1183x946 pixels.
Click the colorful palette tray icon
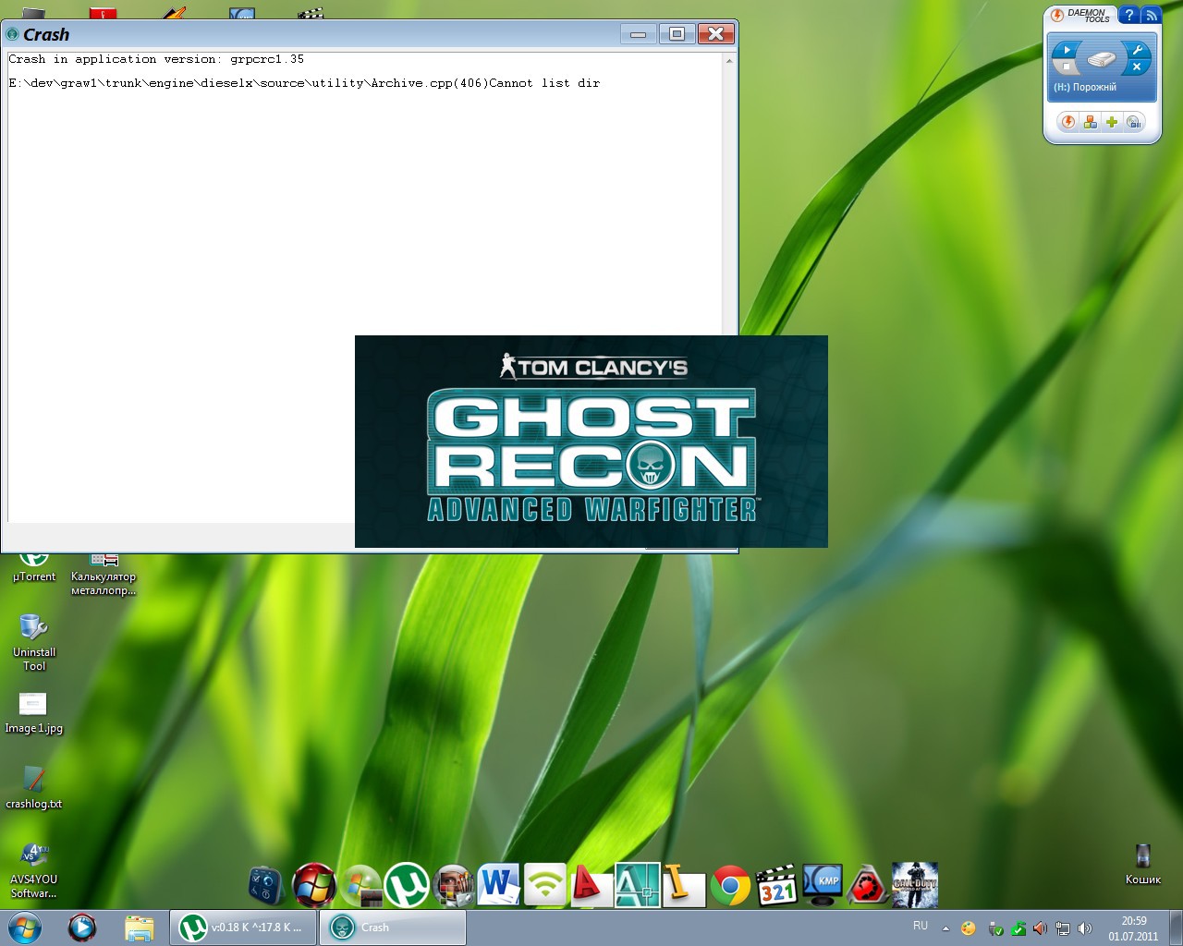[x=968, y=928]
